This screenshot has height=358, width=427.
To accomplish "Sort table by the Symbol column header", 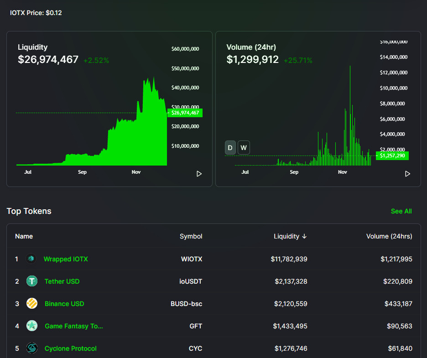I will [191, 236].
